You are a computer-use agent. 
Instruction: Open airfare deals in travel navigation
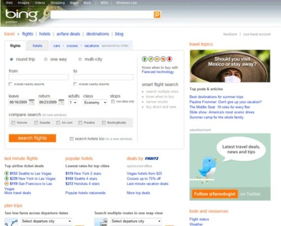click(x=68, y=34)
